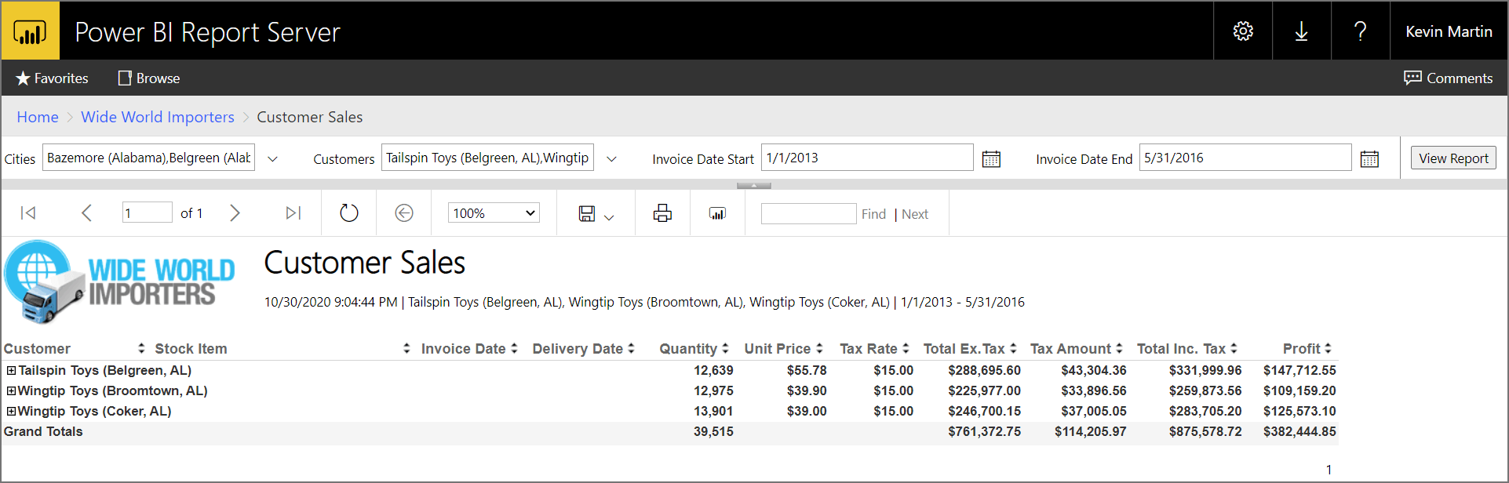Image resolution: width=1509 pixels, height=483 pixels.
Task: Select the $288,695.60 Total Ex.Tax value
Action: click(x=984, y=370)
